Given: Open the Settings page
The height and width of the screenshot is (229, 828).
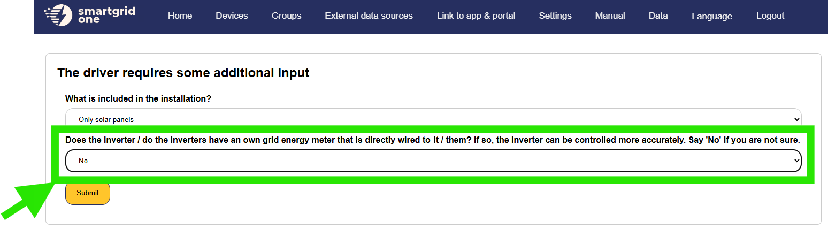Looking at the screenshot, I should tap(555, 16).
